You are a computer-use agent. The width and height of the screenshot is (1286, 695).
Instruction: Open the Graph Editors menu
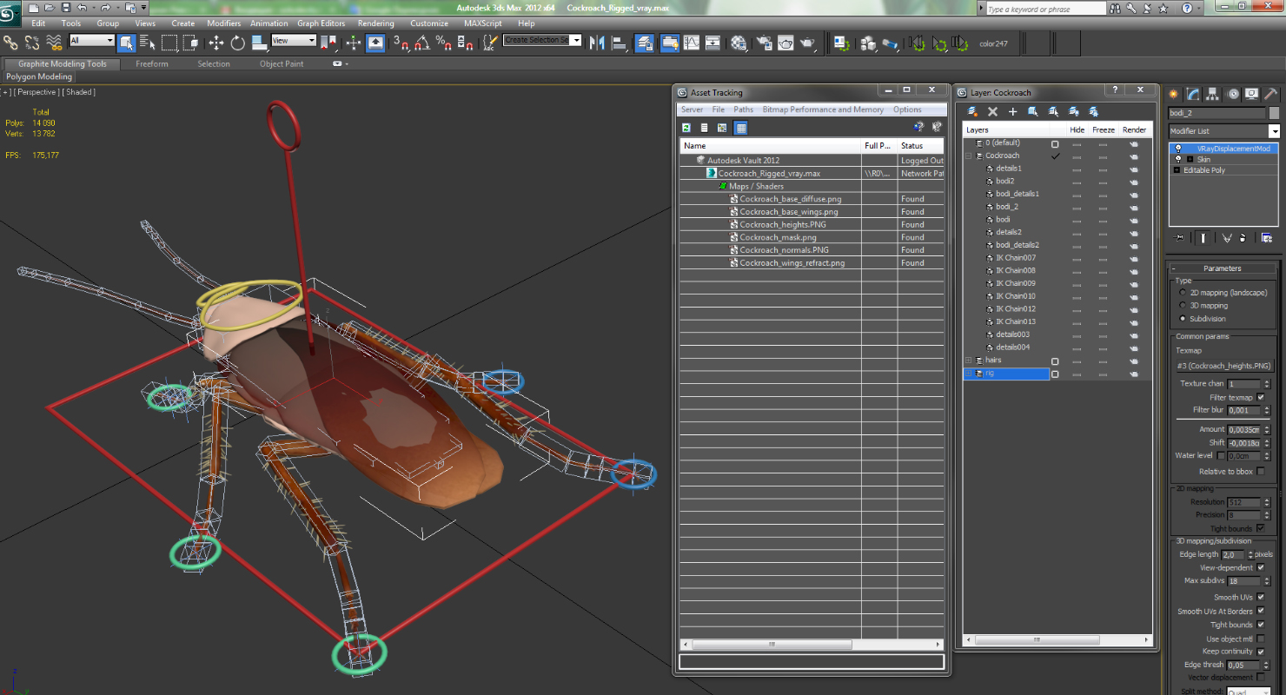[x=321, y=23]
